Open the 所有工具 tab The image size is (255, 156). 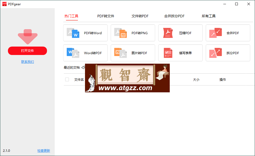(x=209, y=16)
